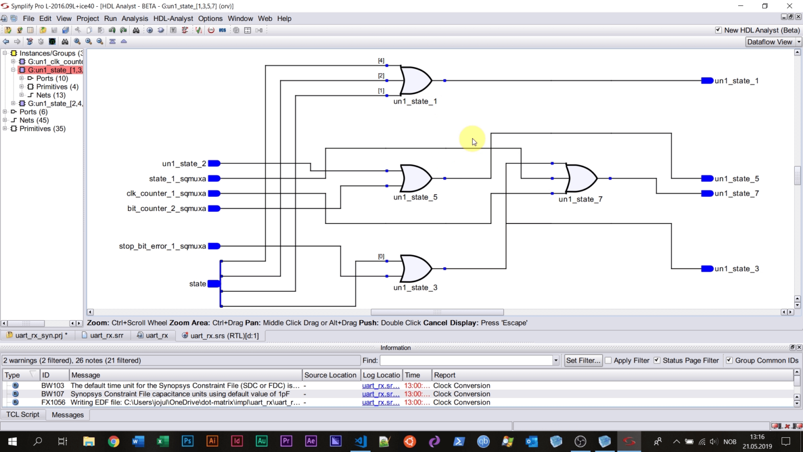Screen dimensions: 803x452
Task: Open Photoshop from the taskbar
Action: (x=188, y=441)
